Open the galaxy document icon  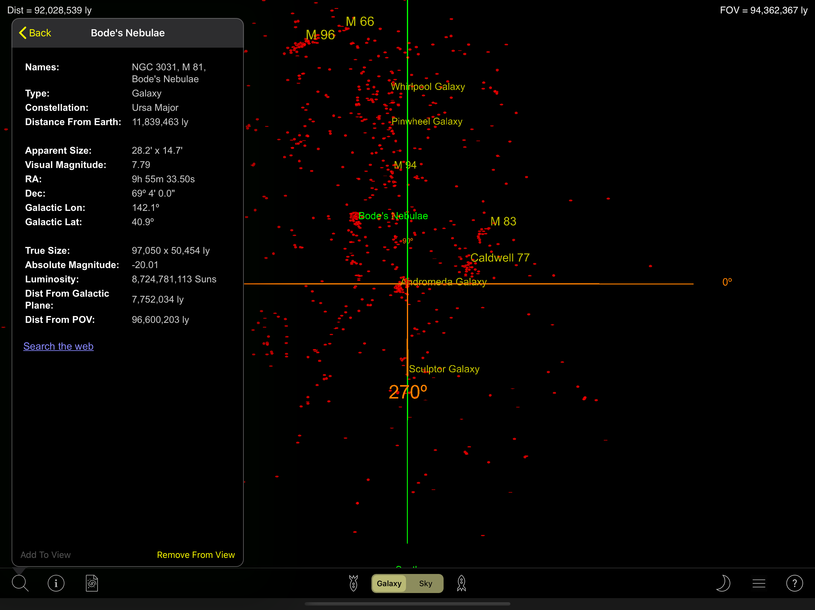click(x=92, y=583)
